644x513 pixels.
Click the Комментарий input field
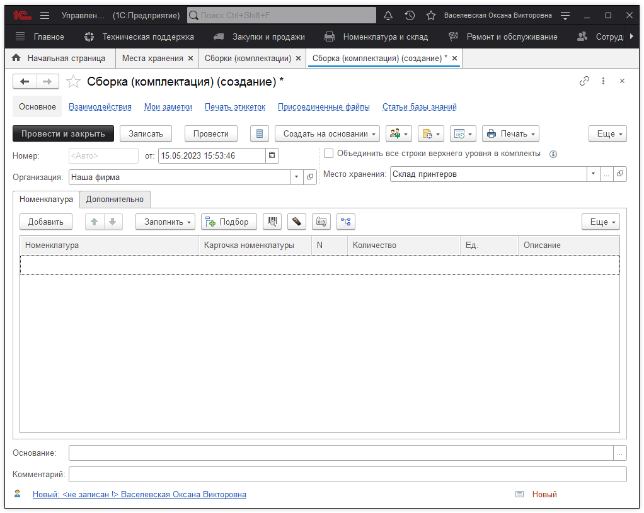[347, 474]
